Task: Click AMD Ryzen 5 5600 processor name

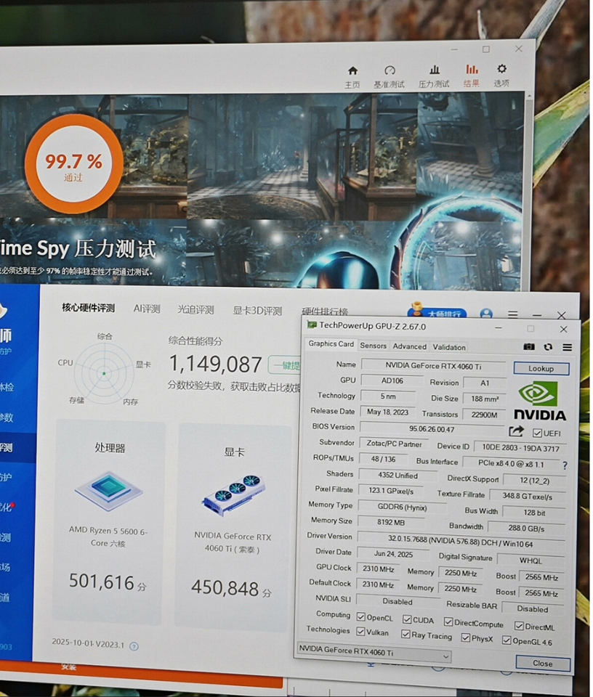Action: [x=108, y=537]
